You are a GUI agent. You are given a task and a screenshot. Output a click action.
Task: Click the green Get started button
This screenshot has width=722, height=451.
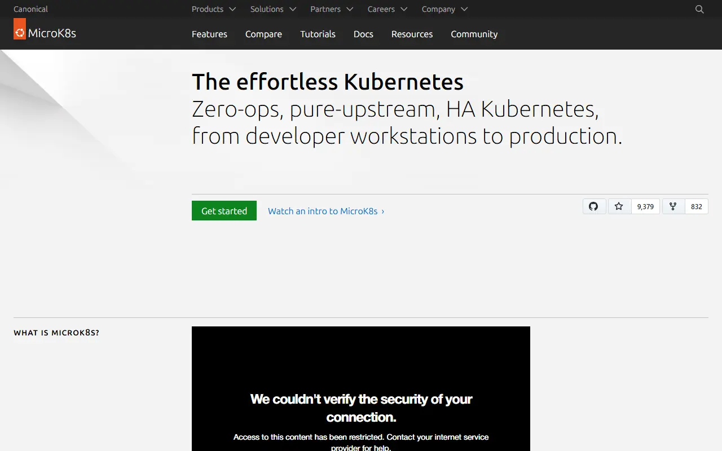(x=224, y=211)
